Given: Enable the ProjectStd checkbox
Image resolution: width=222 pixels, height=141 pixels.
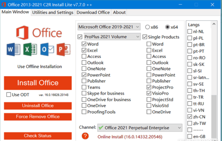Looking at the screenshot, I should pos(149,99).
